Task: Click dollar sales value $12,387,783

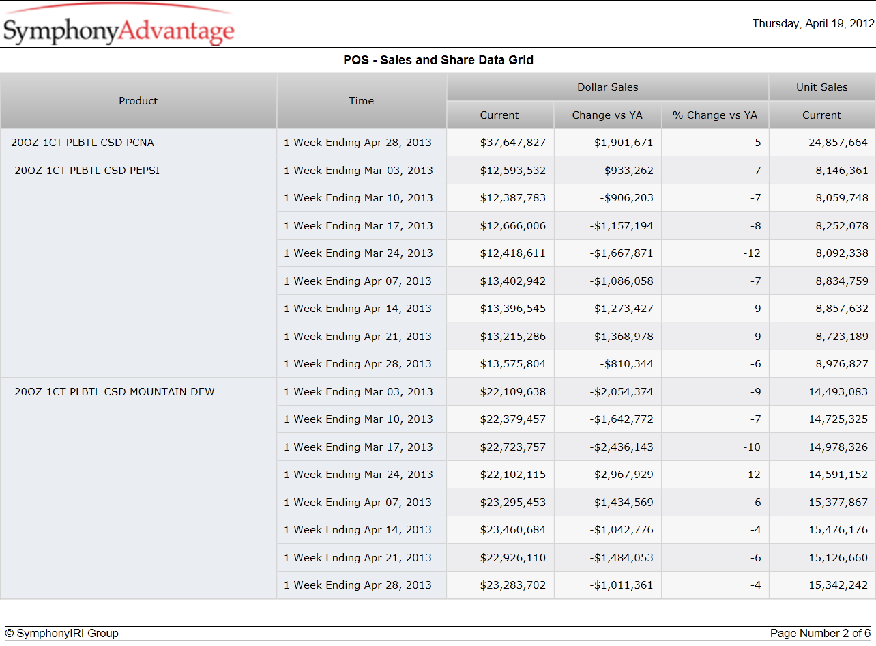Action: [x=512, y=198]
